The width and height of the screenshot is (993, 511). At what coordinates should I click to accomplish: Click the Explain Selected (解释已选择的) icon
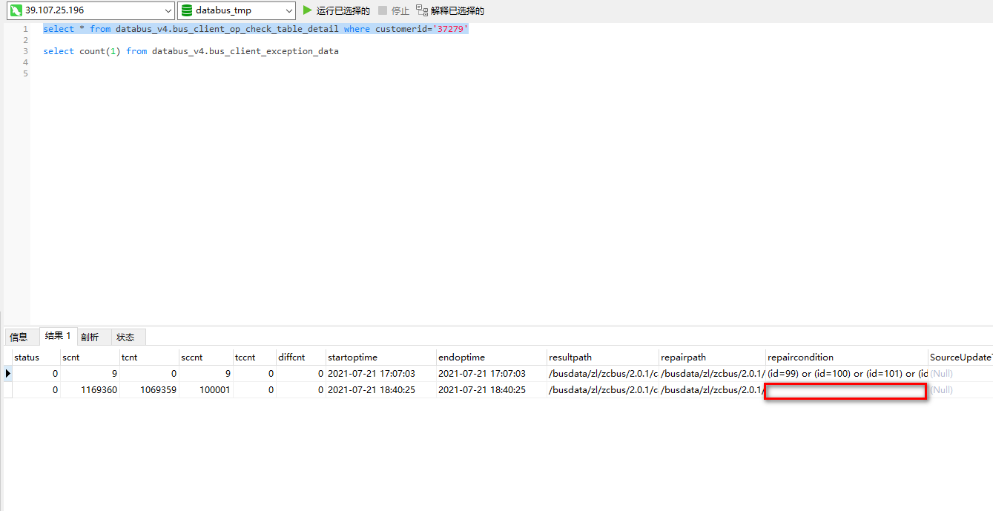click(x=422, y=10)
